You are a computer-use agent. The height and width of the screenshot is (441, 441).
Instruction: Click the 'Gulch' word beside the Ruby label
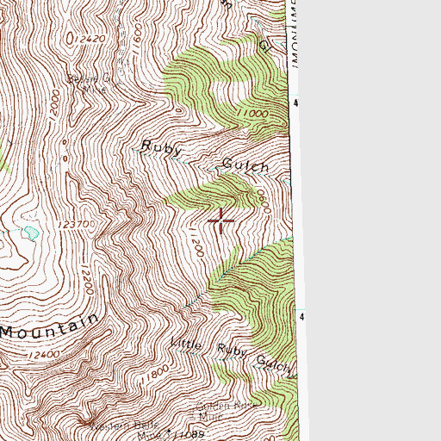tap(246, 166)
